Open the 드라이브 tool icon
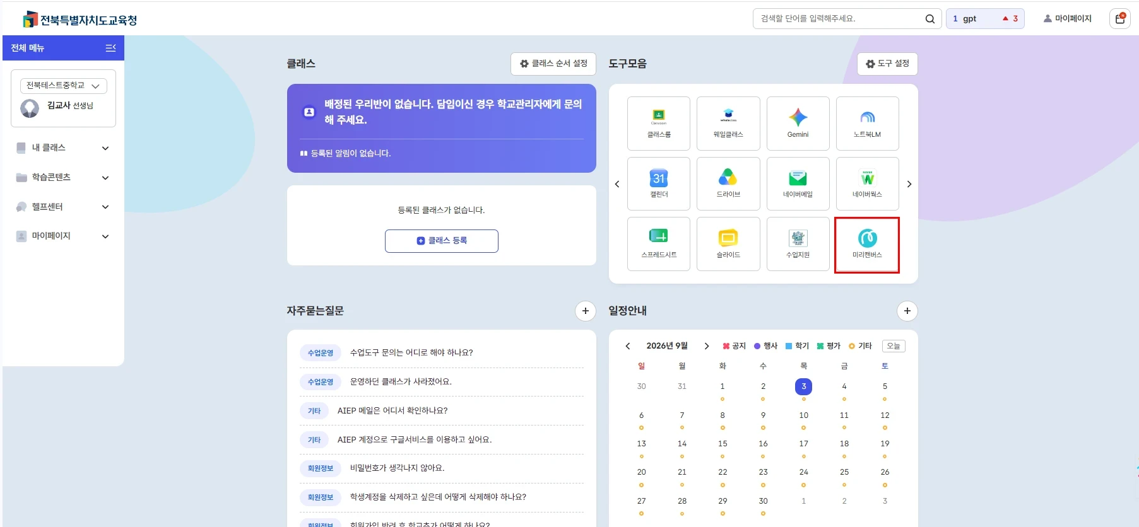1139x527 pixels. point(728,183)
